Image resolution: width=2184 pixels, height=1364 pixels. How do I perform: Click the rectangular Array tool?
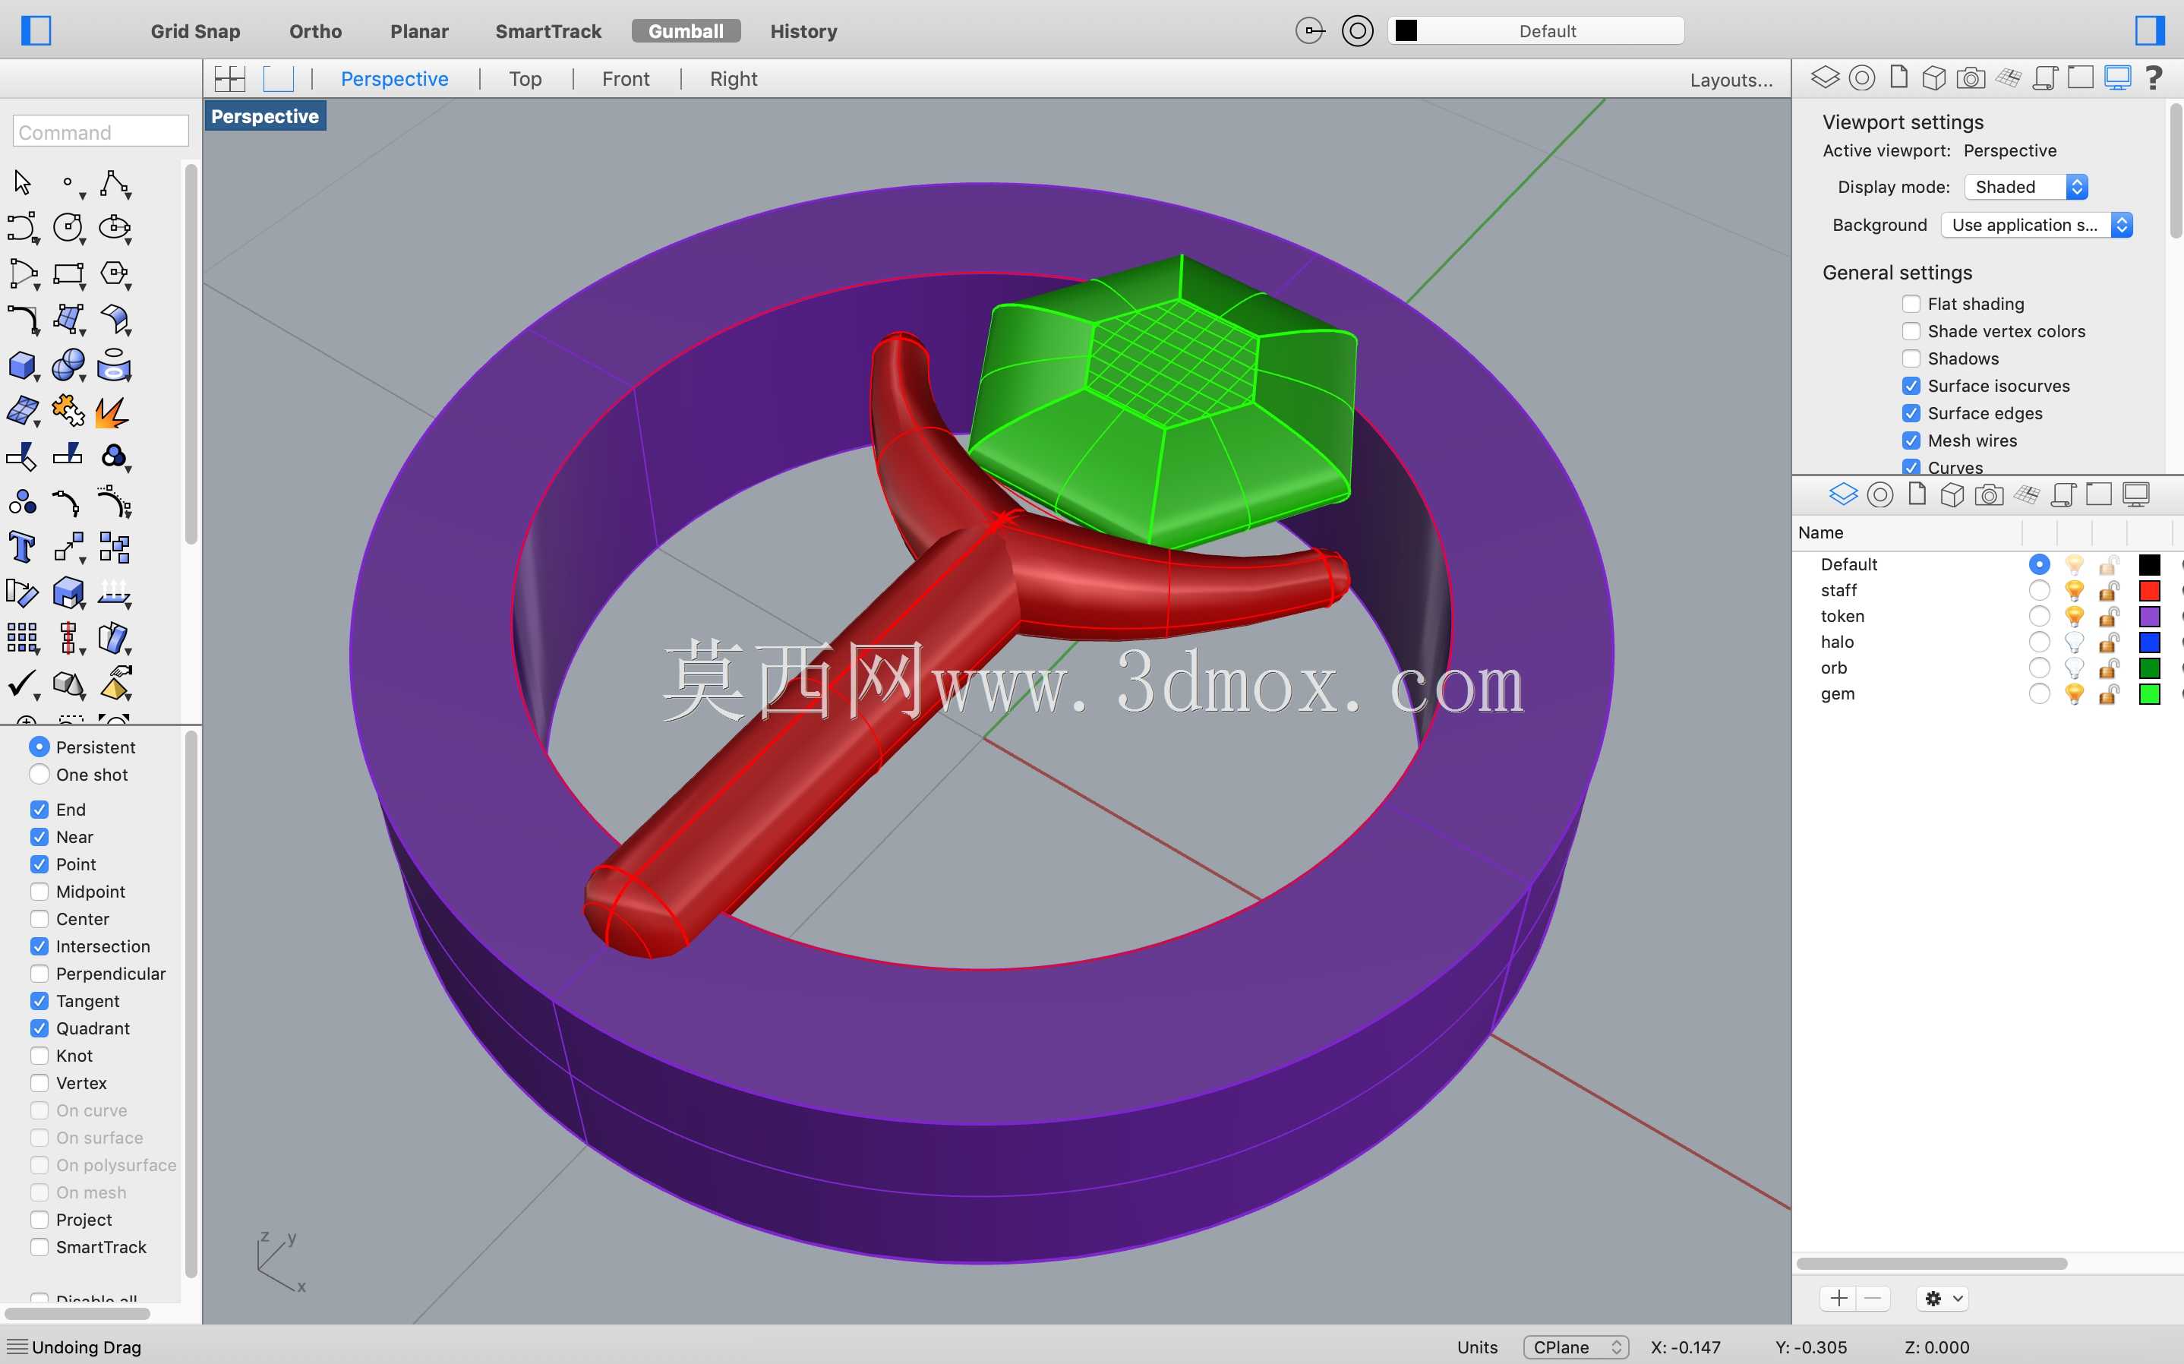(23, 639)
